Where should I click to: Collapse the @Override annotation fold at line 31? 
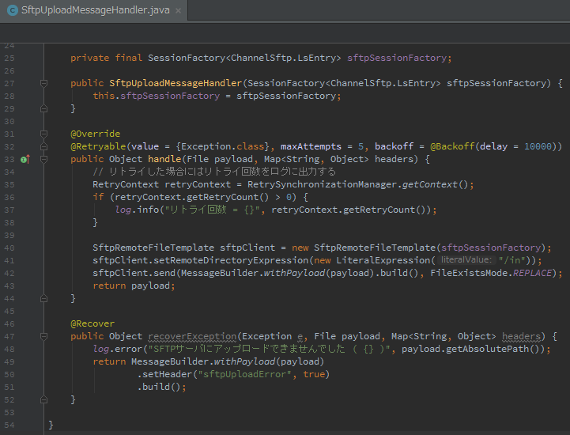43,134
